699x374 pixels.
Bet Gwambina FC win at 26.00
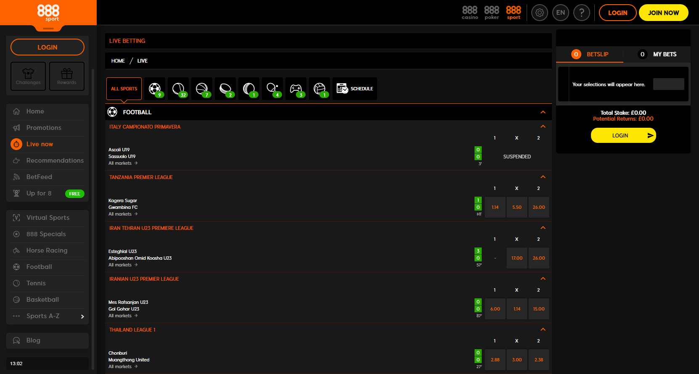539,207
